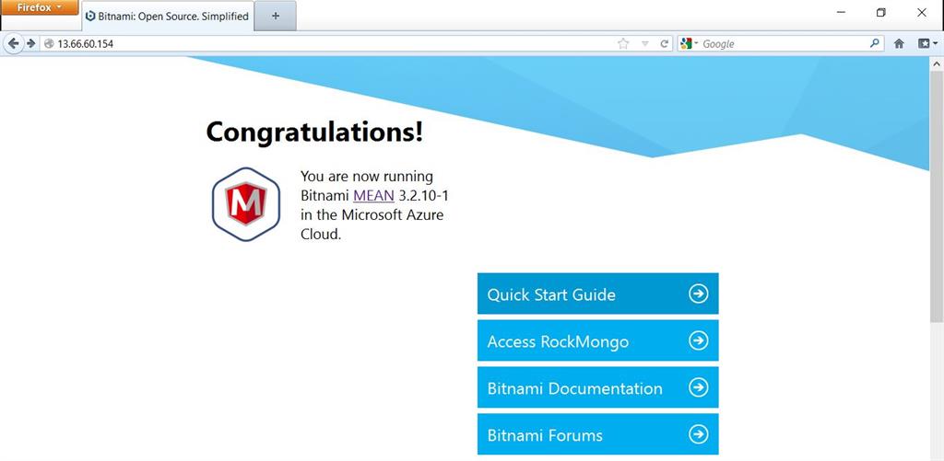Click the site identity globe icon

pyautogui.click(x=50, y=43)
